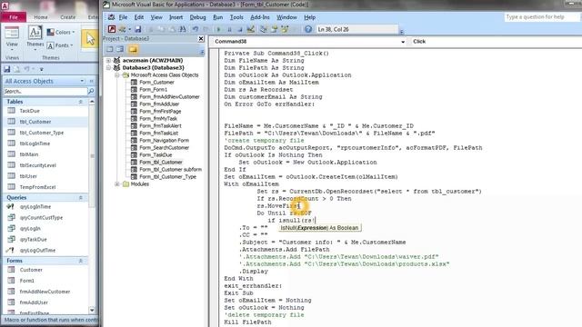Click the Select pointer tool in the Access ribbon
Image resolution: width=582 pixels, height=327 pixels.
click(90, 39)
